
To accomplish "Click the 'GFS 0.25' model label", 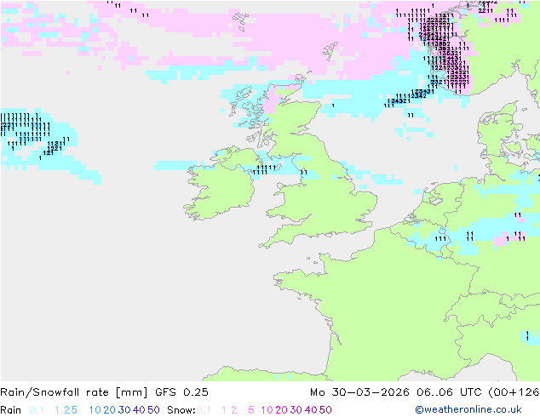I will (181, 392).
